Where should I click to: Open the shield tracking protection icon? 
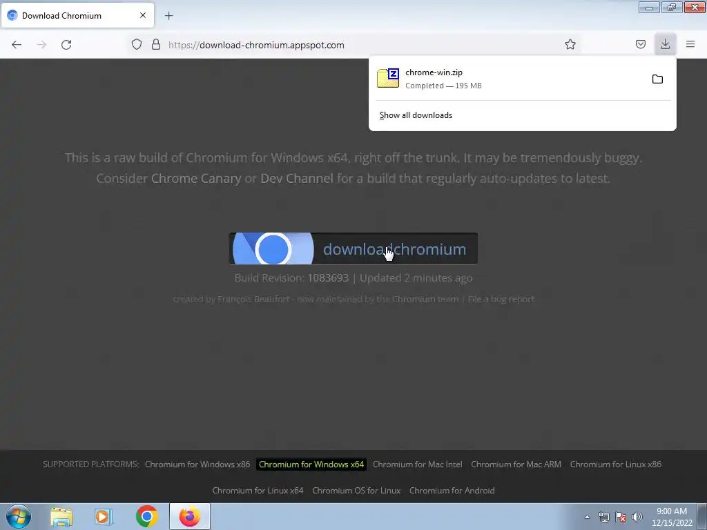click(x=137, y=45)
